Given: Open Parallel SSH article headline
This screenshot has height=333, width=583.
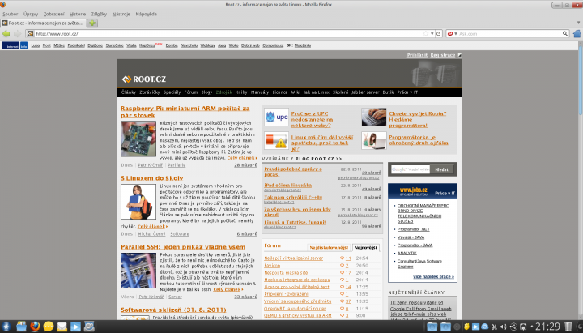Looking at the screenshot, I should (x=183, y=246).
